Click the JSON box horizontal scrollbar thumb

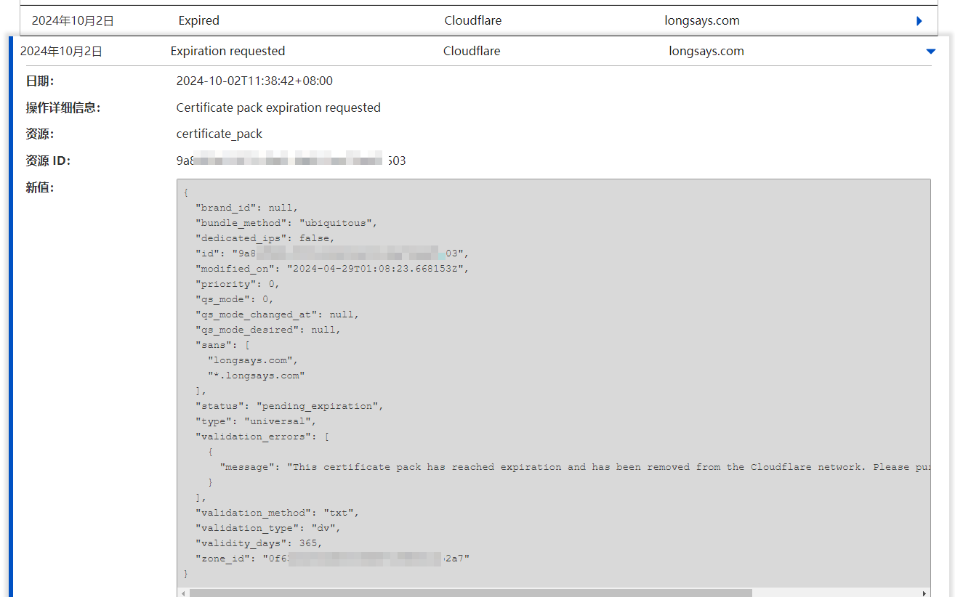[x=470, y=593]
